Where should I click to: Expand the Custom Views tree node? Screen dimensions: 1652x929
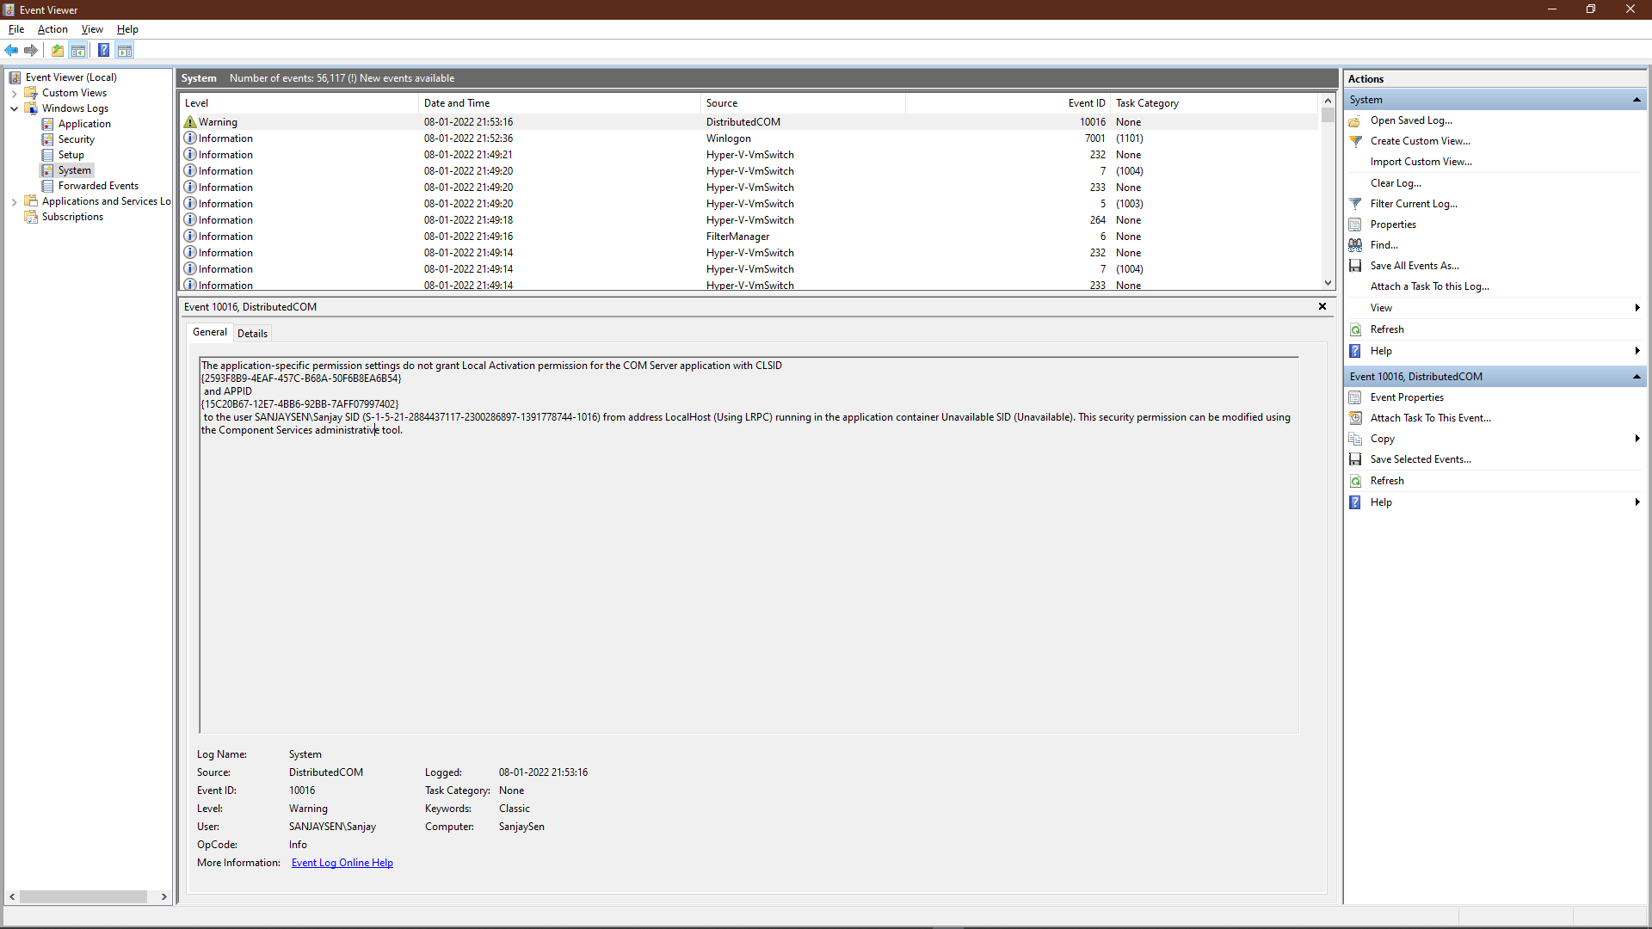[x=14, y=93]
